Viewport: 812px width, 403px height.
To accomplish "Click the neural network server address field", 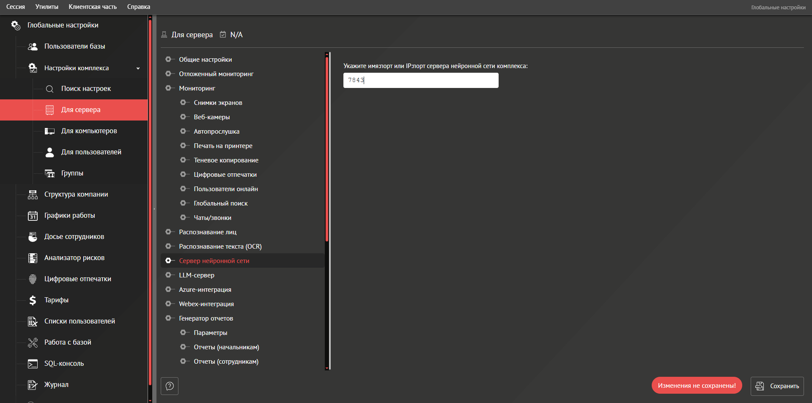I will click(x=420, y=80).
